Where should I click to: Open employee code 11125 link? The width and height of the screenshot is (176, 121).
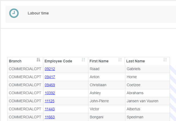click(50, 101)
